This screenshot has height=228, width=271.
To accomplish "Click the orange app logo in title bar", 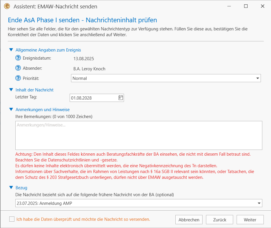I will [x=7, y=6].
